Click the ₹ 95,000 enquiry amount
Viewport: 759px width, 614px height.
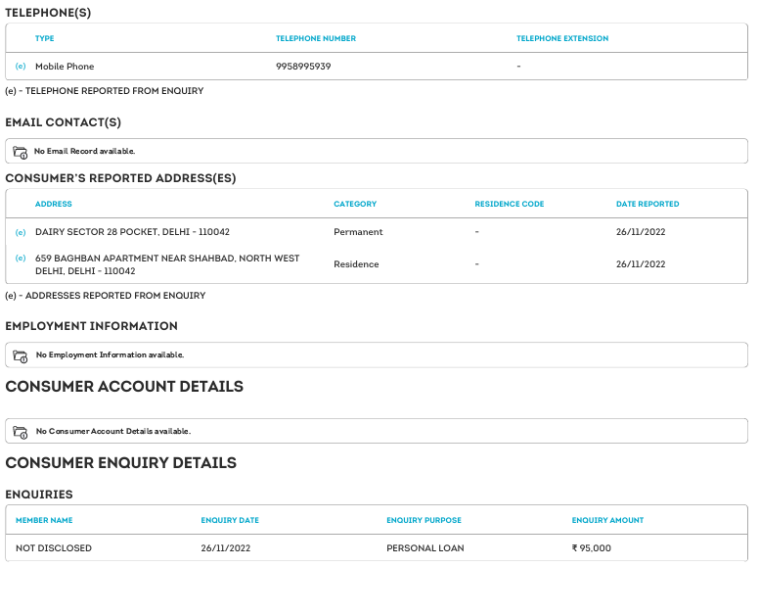coord(592,548)
